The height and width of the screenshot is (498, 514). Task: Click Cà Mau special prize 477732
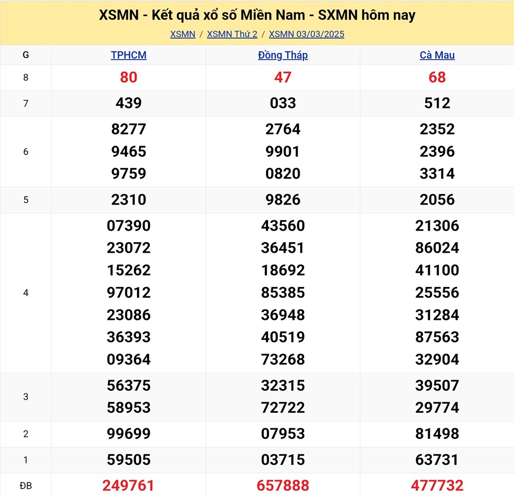(x=437, y=485)
